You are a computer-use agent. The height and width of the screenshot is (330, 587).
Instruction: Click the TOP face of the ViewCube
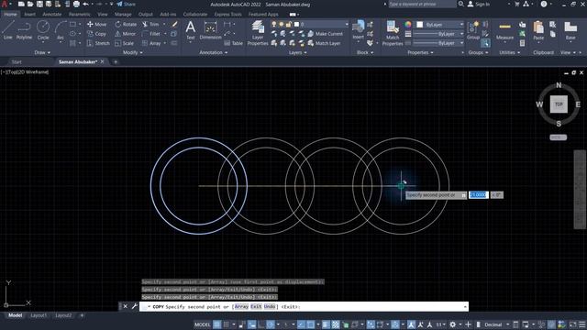click(559, 104)
